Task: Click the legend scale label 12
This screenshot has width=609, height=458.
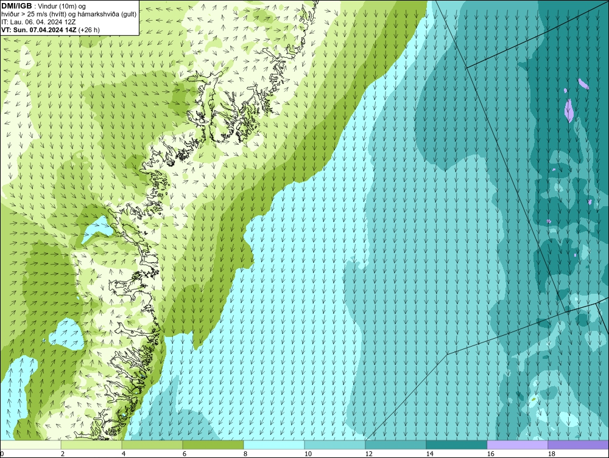Action: tap(369, 454)
